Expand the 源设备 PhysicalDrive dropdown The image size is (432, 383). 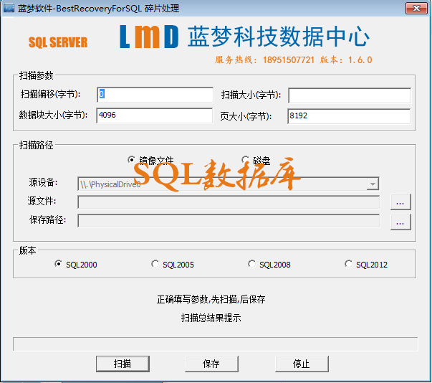coord(373,184)
